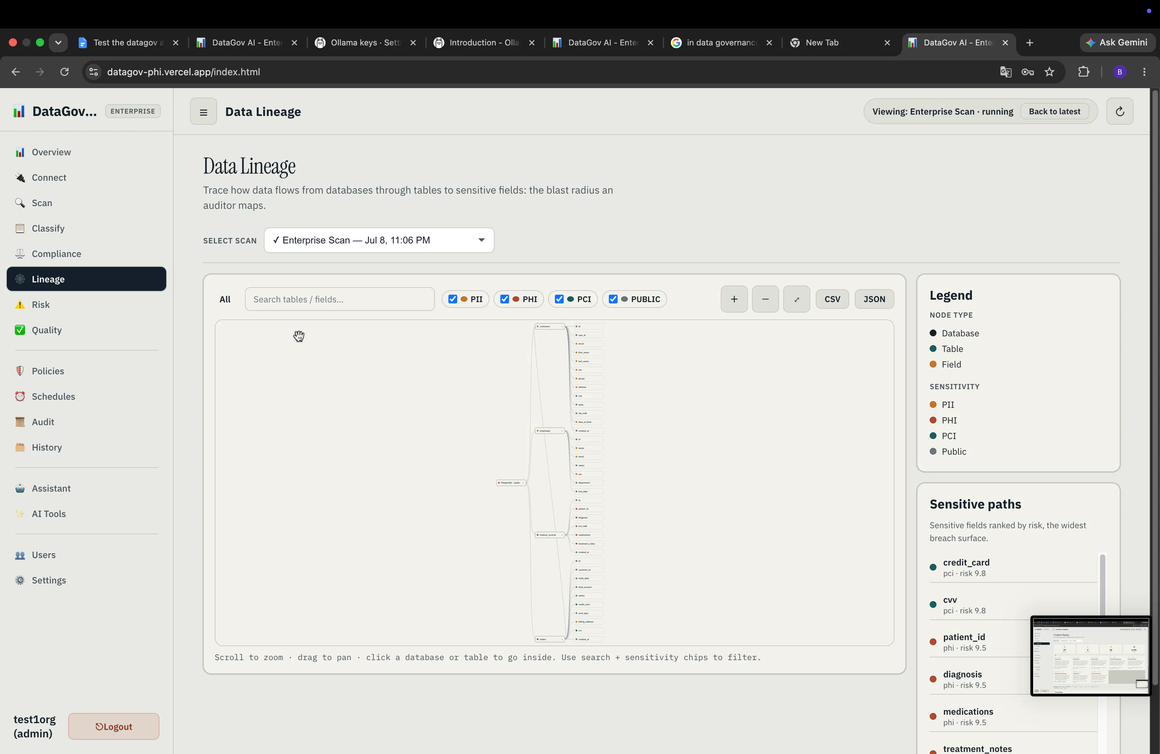
Task: Switch to the 'Test the datagov' browser tab
Action: [129, 42]
